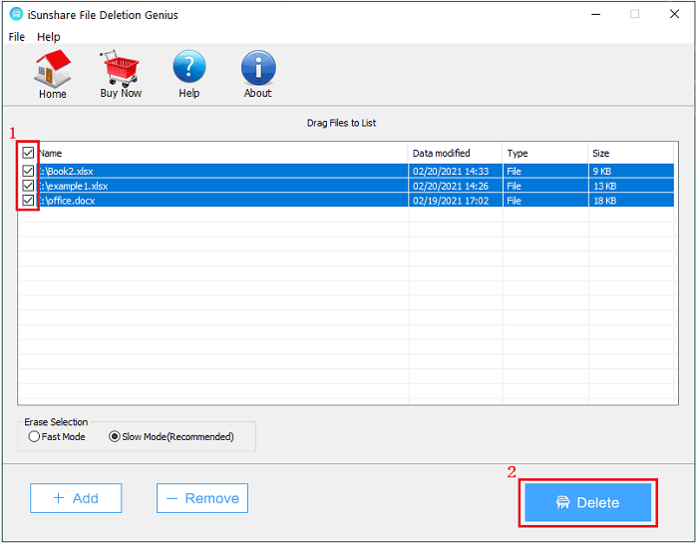Click the date 02/20/2021 14:26
The image size is (698, 544).
451,186
